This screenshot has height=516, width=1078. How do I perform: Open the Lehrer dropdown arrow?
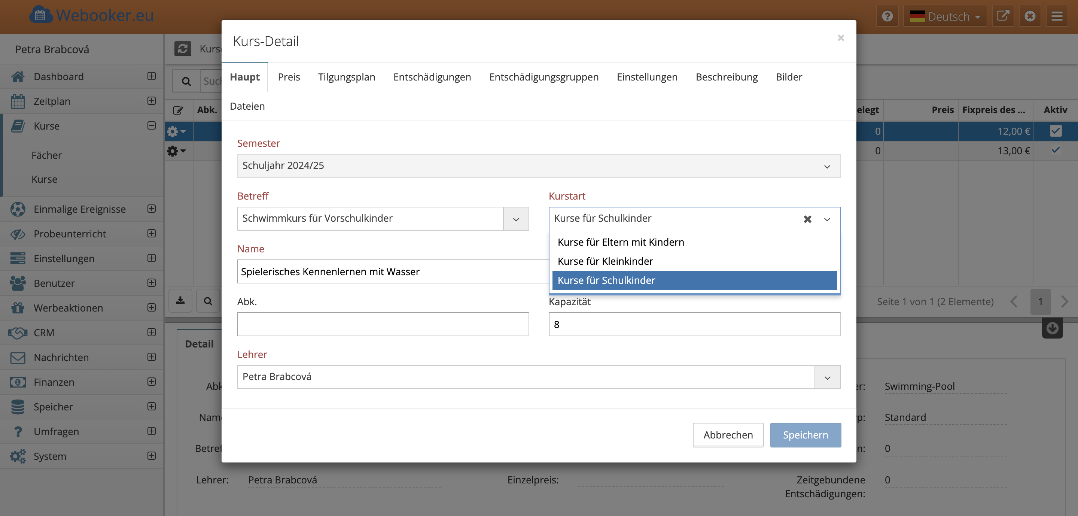point(827,377)
